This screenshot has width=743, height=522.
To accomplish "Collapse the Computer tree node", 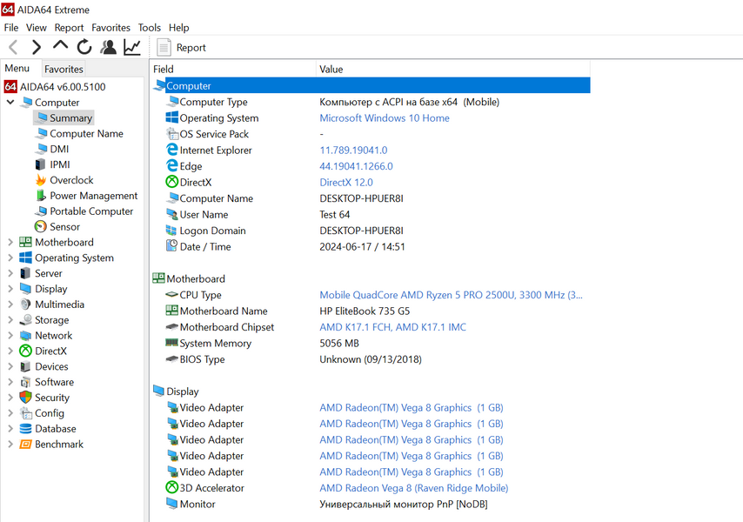I will tap(10, 102).
